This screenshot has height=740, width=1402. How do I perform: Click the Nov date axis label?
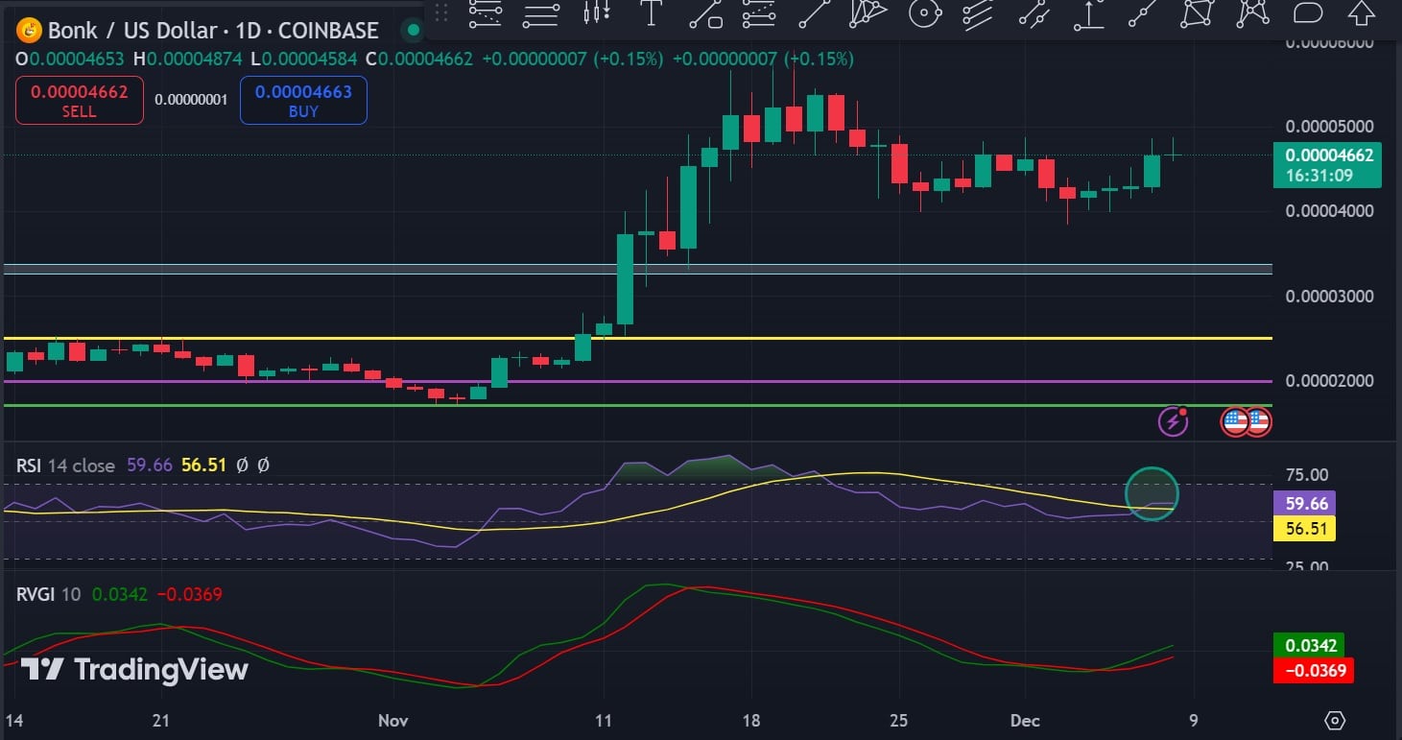[x=394, y=720]
